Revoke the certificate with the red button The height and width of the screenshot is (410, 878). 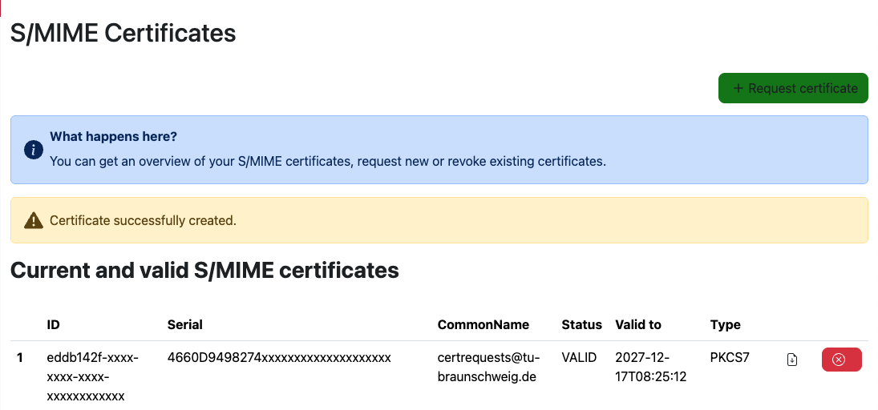(x=841, y=360)
